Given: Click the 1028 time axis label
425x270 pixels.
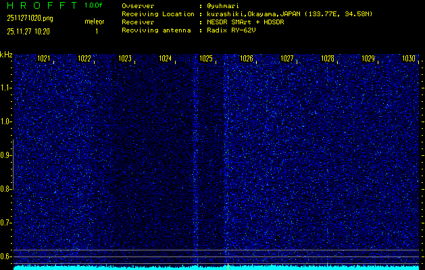Looking at the screenshot, I should point(328,59).
